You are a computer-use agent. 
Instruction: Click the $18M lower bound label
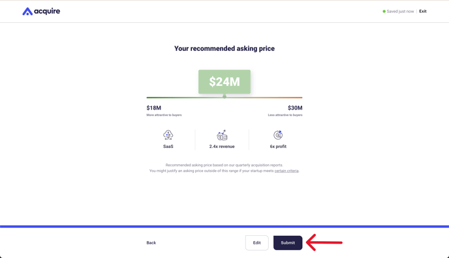(154, 108)
